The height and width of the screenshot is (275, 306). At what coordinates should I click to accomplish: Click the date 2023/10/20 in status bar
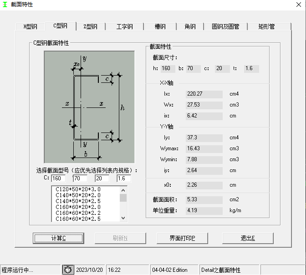pyautogui.click(x=89, y=270)
